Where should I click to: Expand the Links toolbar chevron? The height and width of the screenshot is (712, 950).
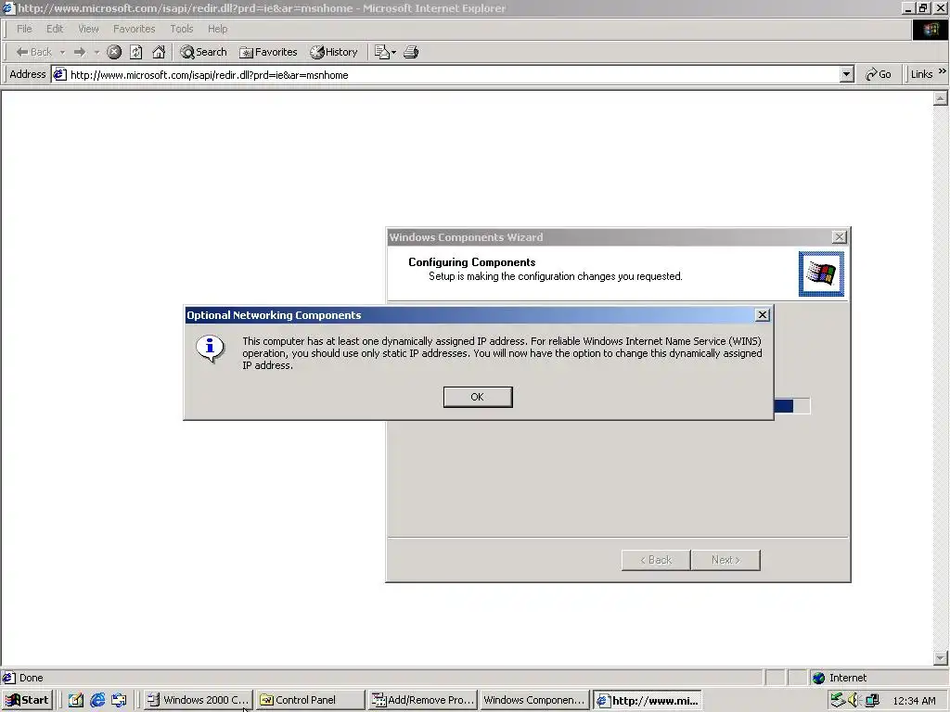point(943,71)
